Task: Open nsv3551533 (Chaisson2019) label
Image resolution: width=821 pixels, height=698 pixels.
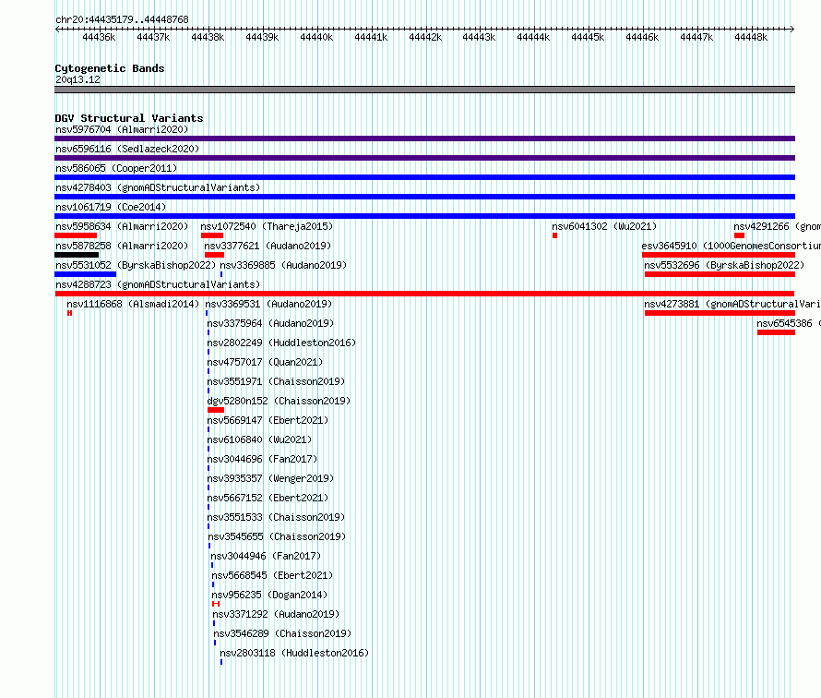Action: 276,517
